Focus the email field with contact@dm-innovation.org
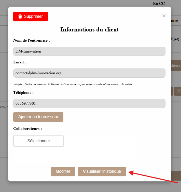The width and height of the screenshot is (181, 192). pos(89,73)
